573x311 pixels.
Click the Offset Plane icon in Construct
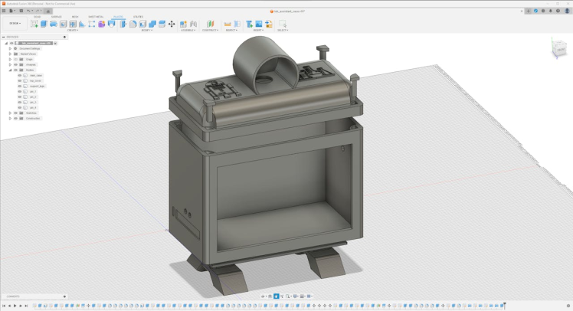pyautogui.click(x=210, y=24)
